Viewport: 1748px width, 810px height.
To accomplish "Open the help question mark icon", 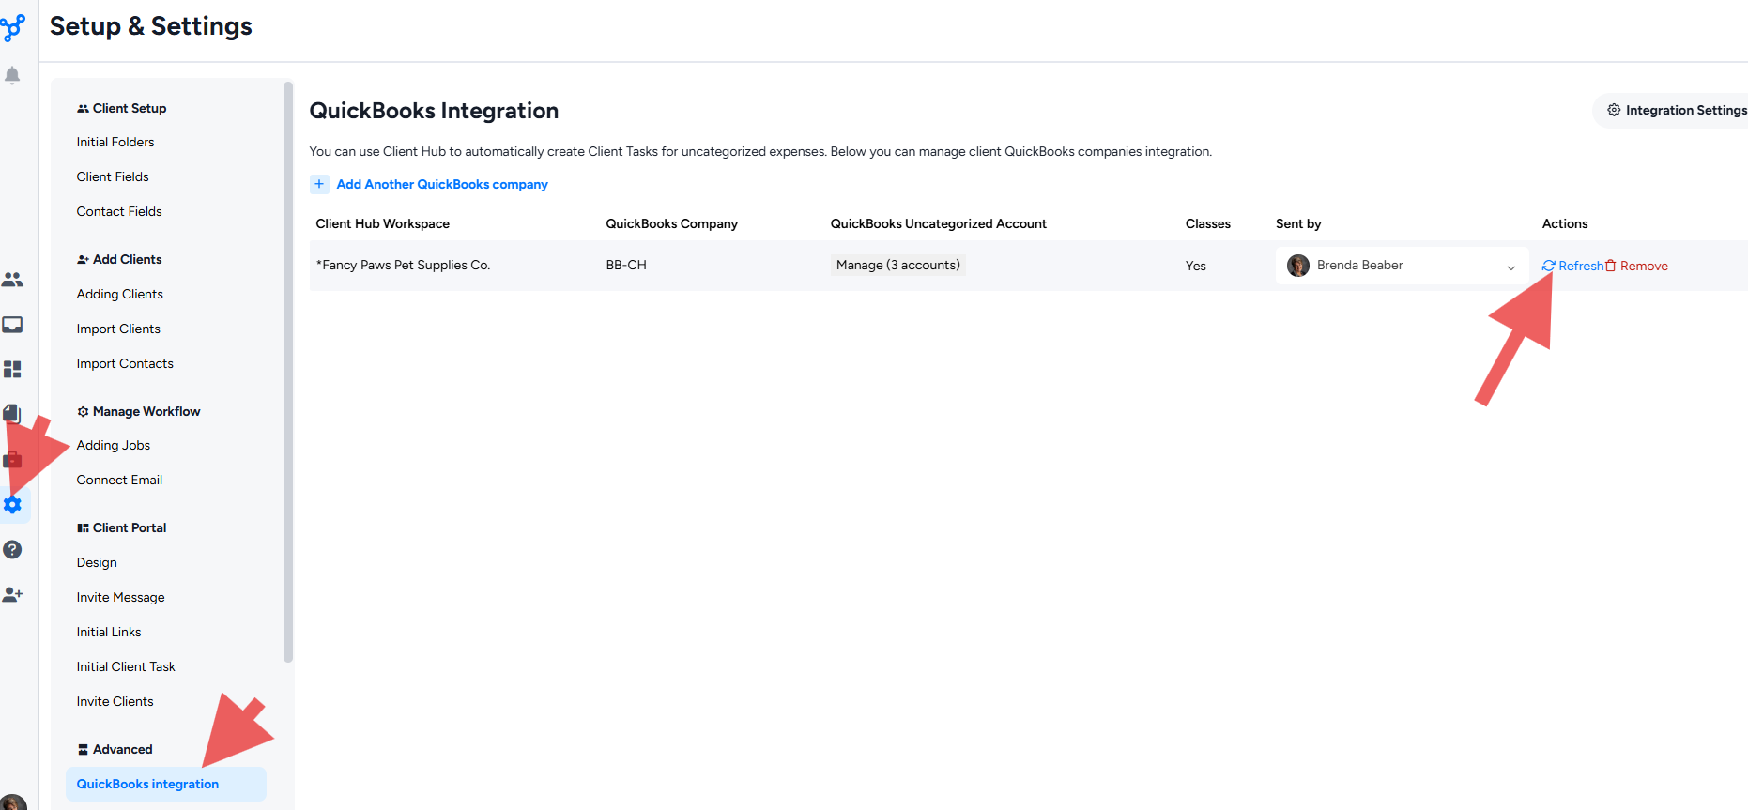I will click(x=12, y=550).
